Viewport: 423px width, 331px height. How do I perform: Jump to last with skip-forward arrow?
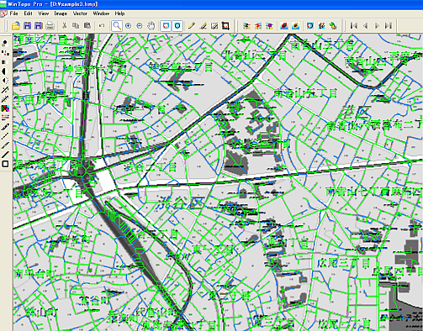pyautogui.click(x=389, y=26)
